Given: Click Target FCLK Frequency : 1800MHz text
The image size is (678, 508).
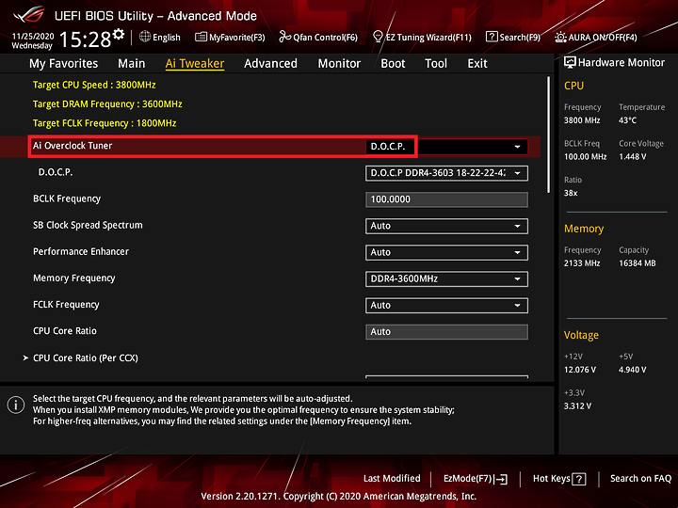Looking at the screenshot, I should coord(105,123).
